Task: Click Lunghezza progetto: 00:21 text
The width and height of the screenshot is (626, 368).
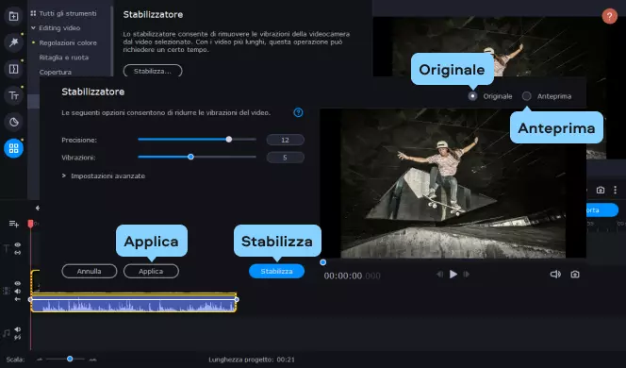Action: pos(252,360)
